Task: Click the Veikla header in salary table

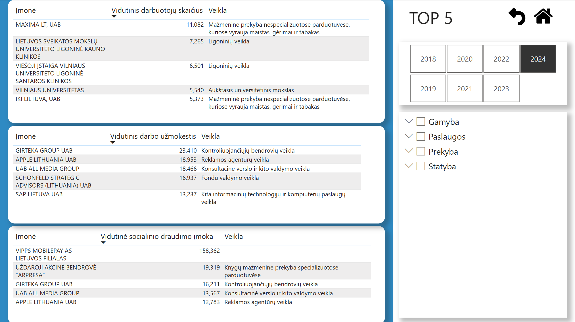Action: tap(210, 136)
